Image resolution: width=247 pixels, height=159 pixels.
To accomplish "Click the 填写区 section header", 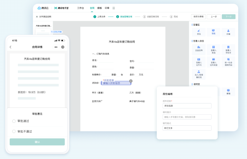I will pyautogui.click(x=197, y=84).
